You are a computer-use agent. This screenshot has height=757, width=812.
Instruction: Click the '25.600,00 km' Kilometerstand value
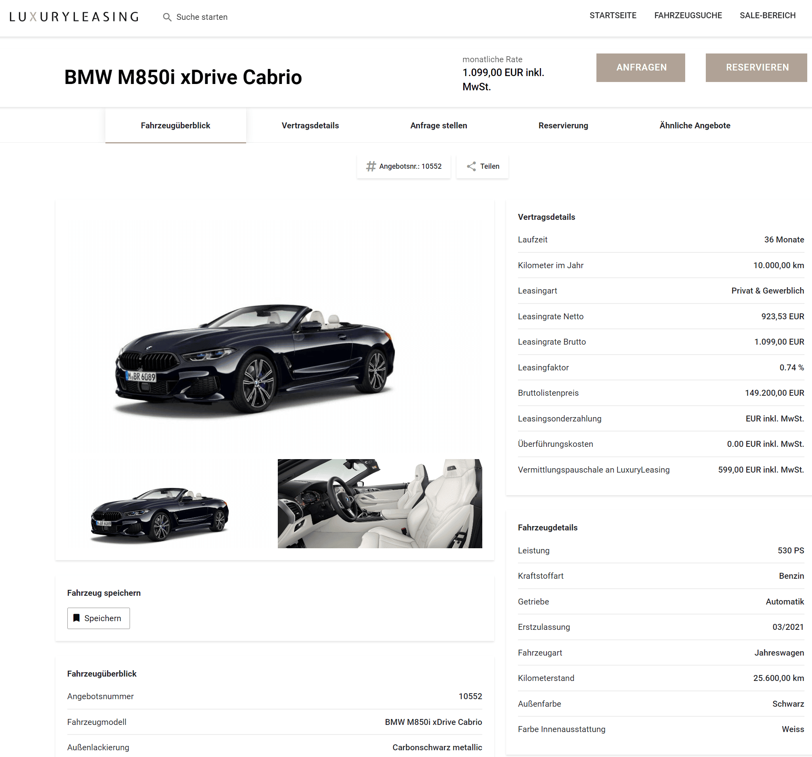pos(778,678)
